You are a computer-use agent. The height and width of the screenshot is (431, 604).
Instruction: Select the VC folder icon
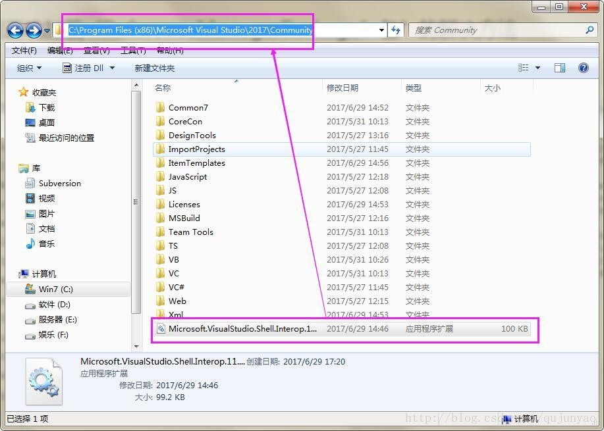click(160, 274)
